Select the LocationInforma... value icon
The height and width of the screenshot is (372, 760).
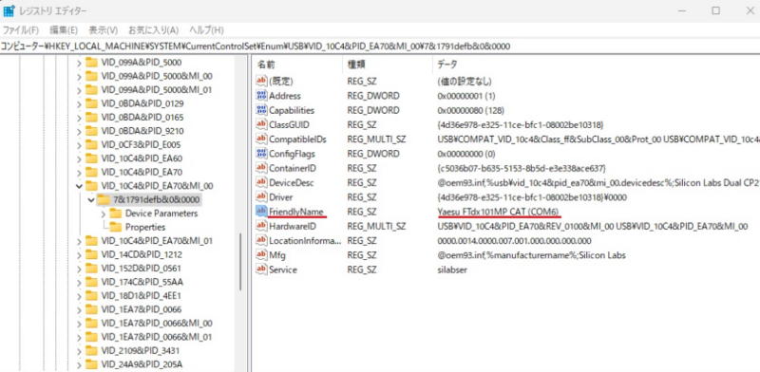tap(262, 241)
